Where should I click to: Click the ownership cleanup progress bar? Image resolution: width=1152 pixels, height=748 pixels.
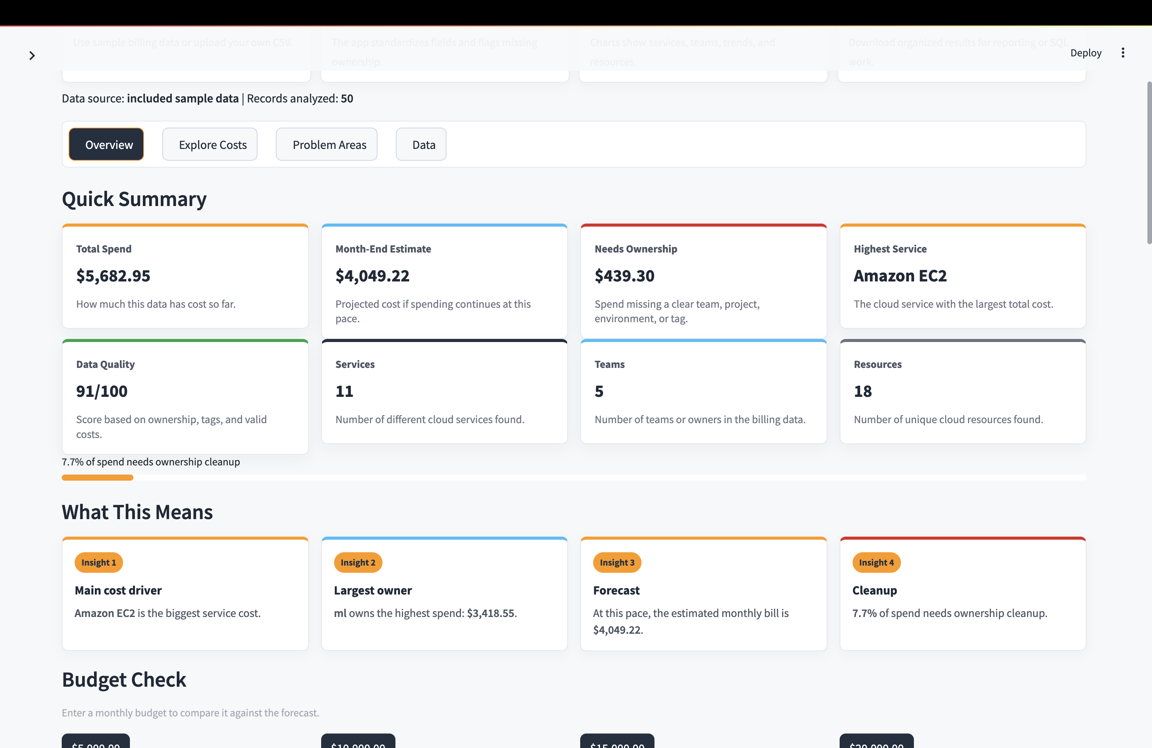point(574,478)
